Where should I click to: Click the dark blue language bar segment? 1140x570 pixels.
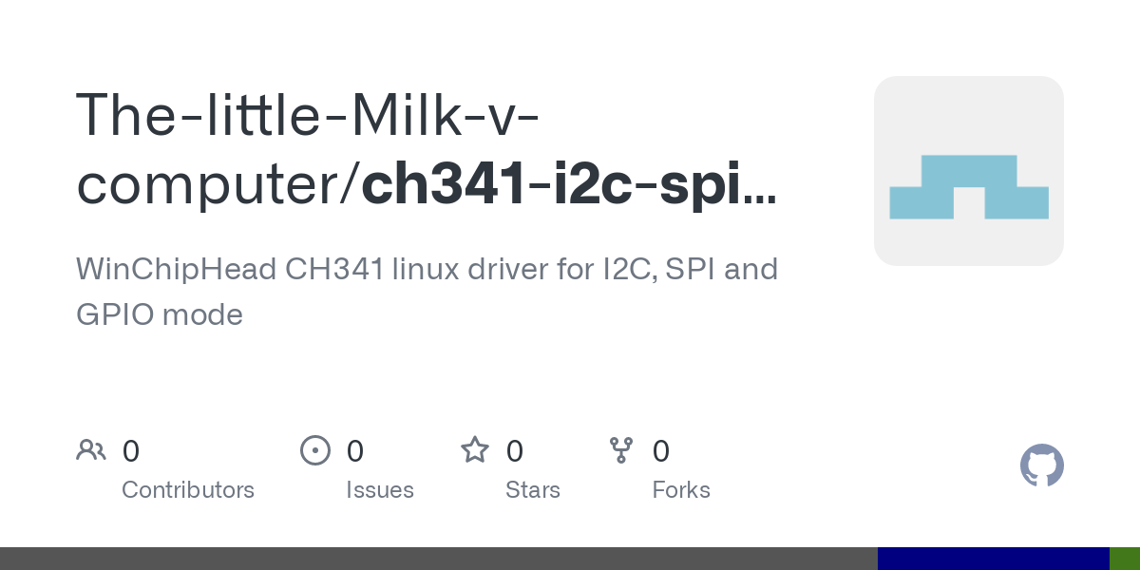[x=994, y=559]
